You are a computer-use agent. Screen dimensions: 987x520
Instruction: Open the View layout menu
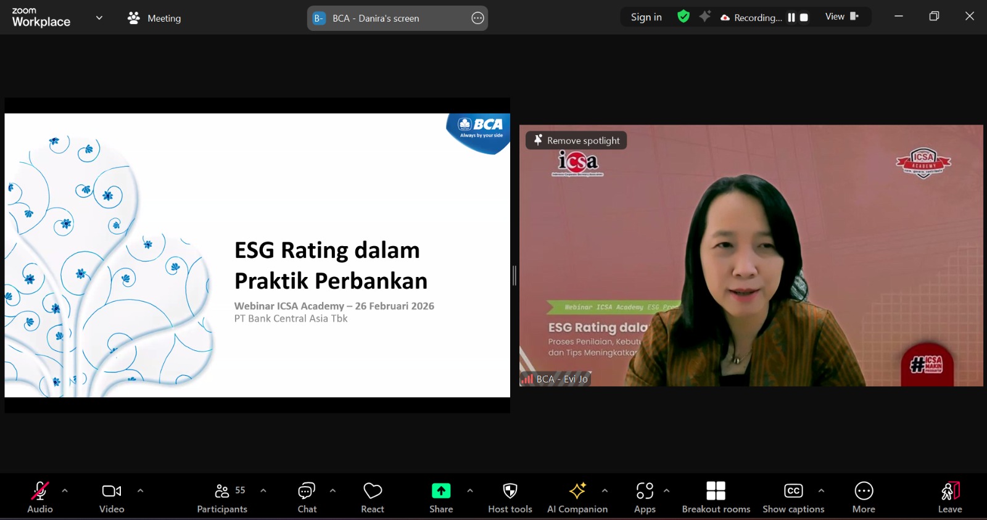841,17
